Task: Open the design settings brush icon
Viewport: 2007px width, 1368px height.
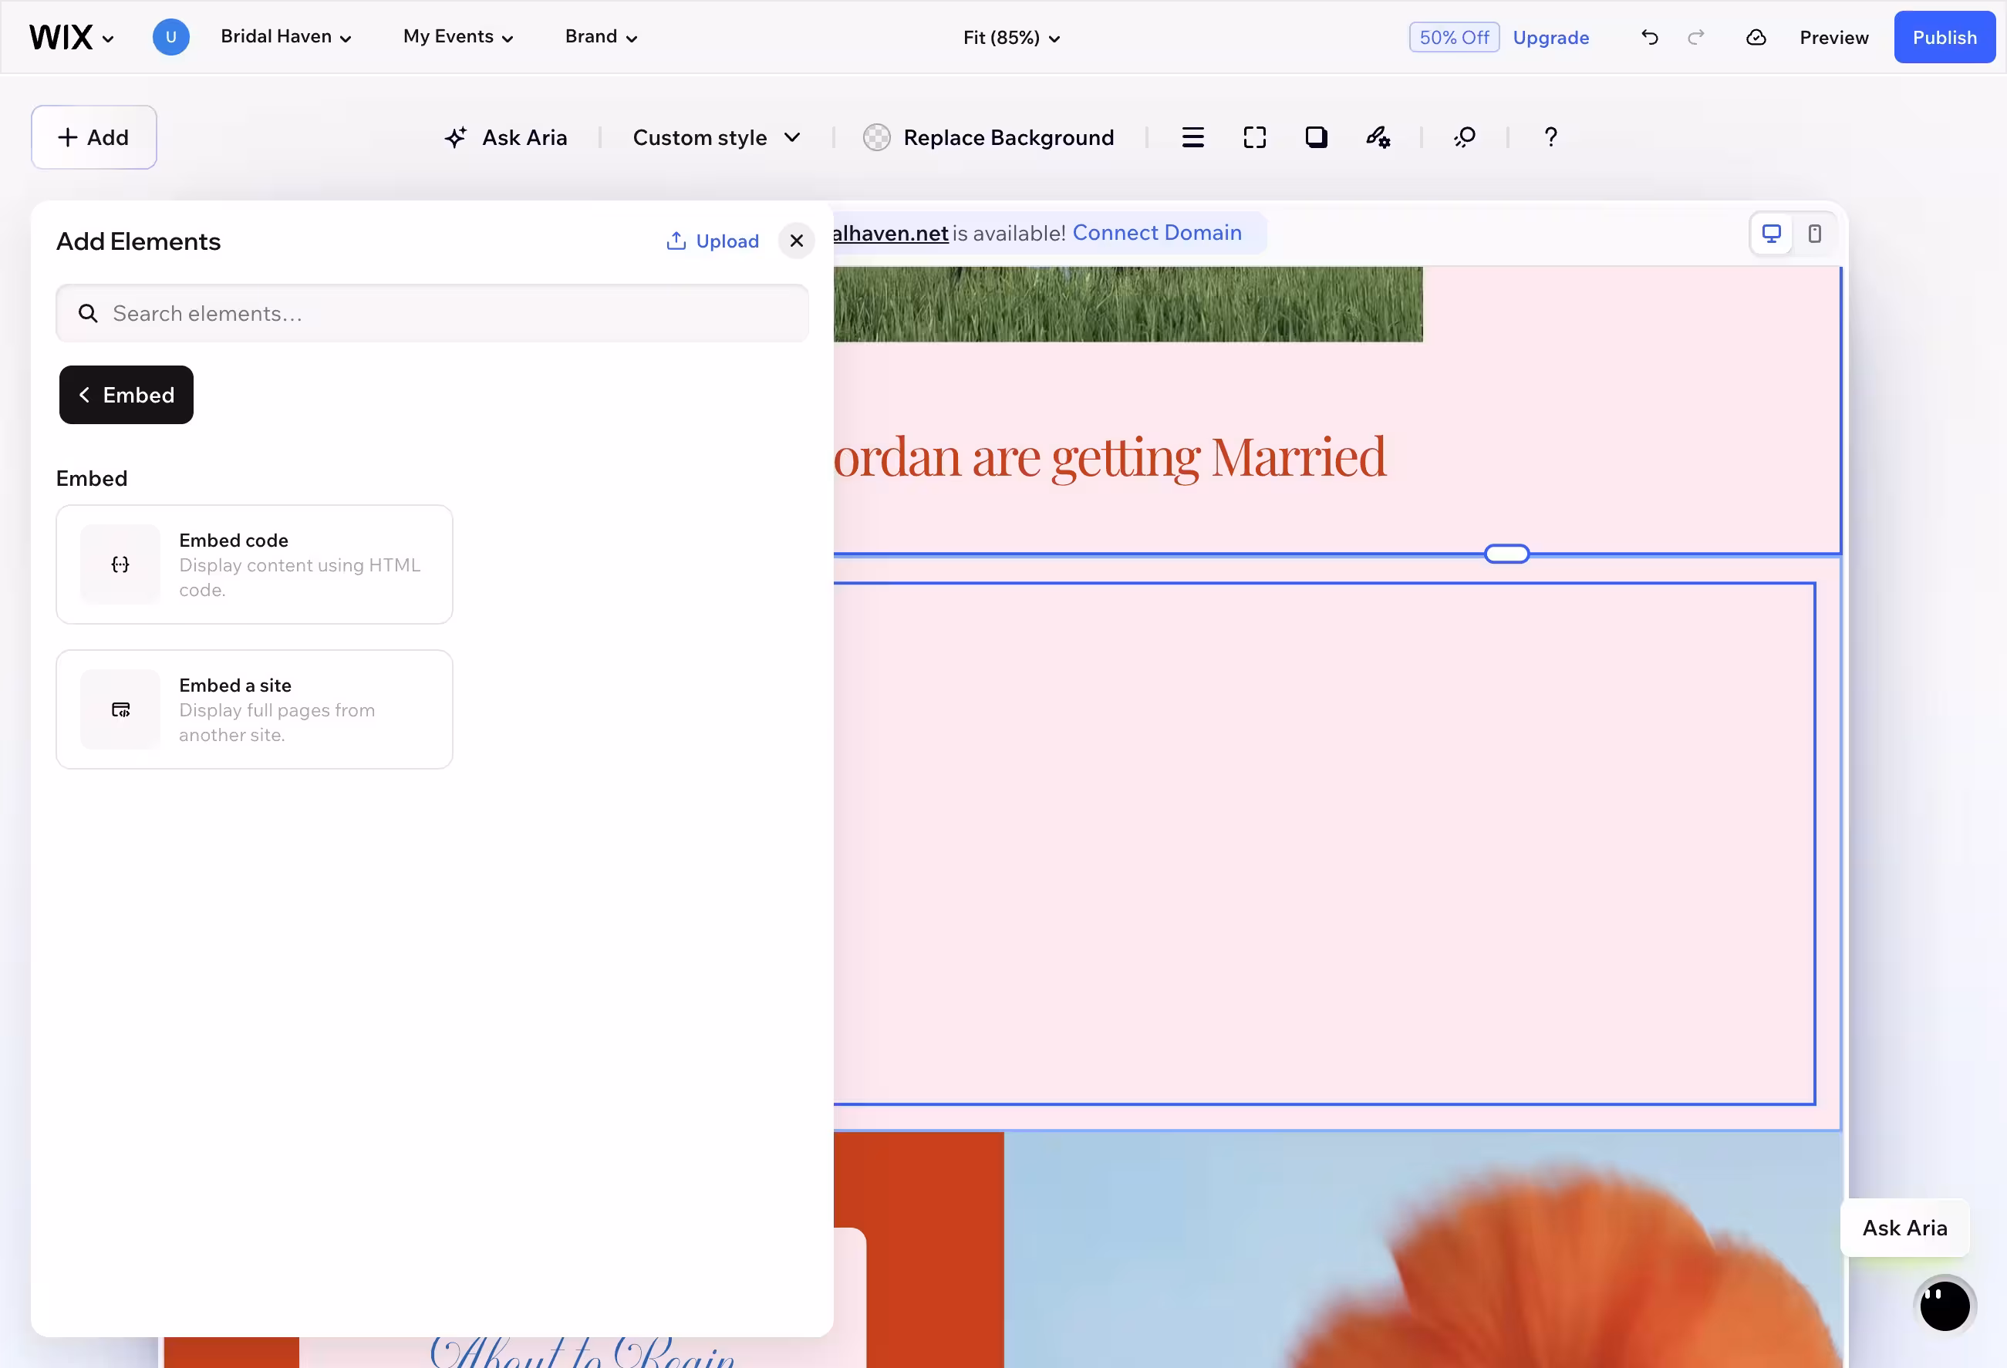Action: [1378, 136]
